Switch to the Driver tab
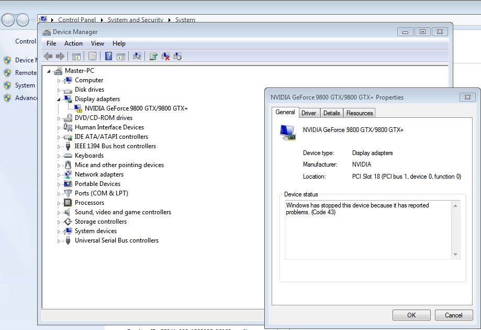Screen dimensions: 481x330 [309, 113]
